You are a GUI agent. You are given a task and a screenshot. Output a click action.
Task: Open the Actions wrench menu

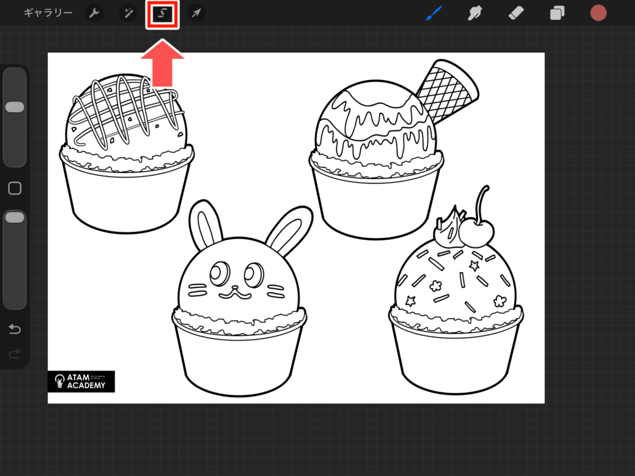click(94, 13)
